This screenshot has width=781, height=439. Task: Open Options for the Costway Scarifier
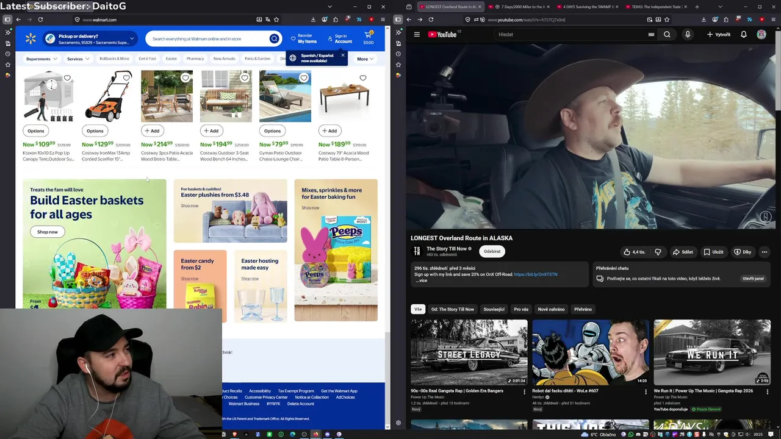click(95, 130)
